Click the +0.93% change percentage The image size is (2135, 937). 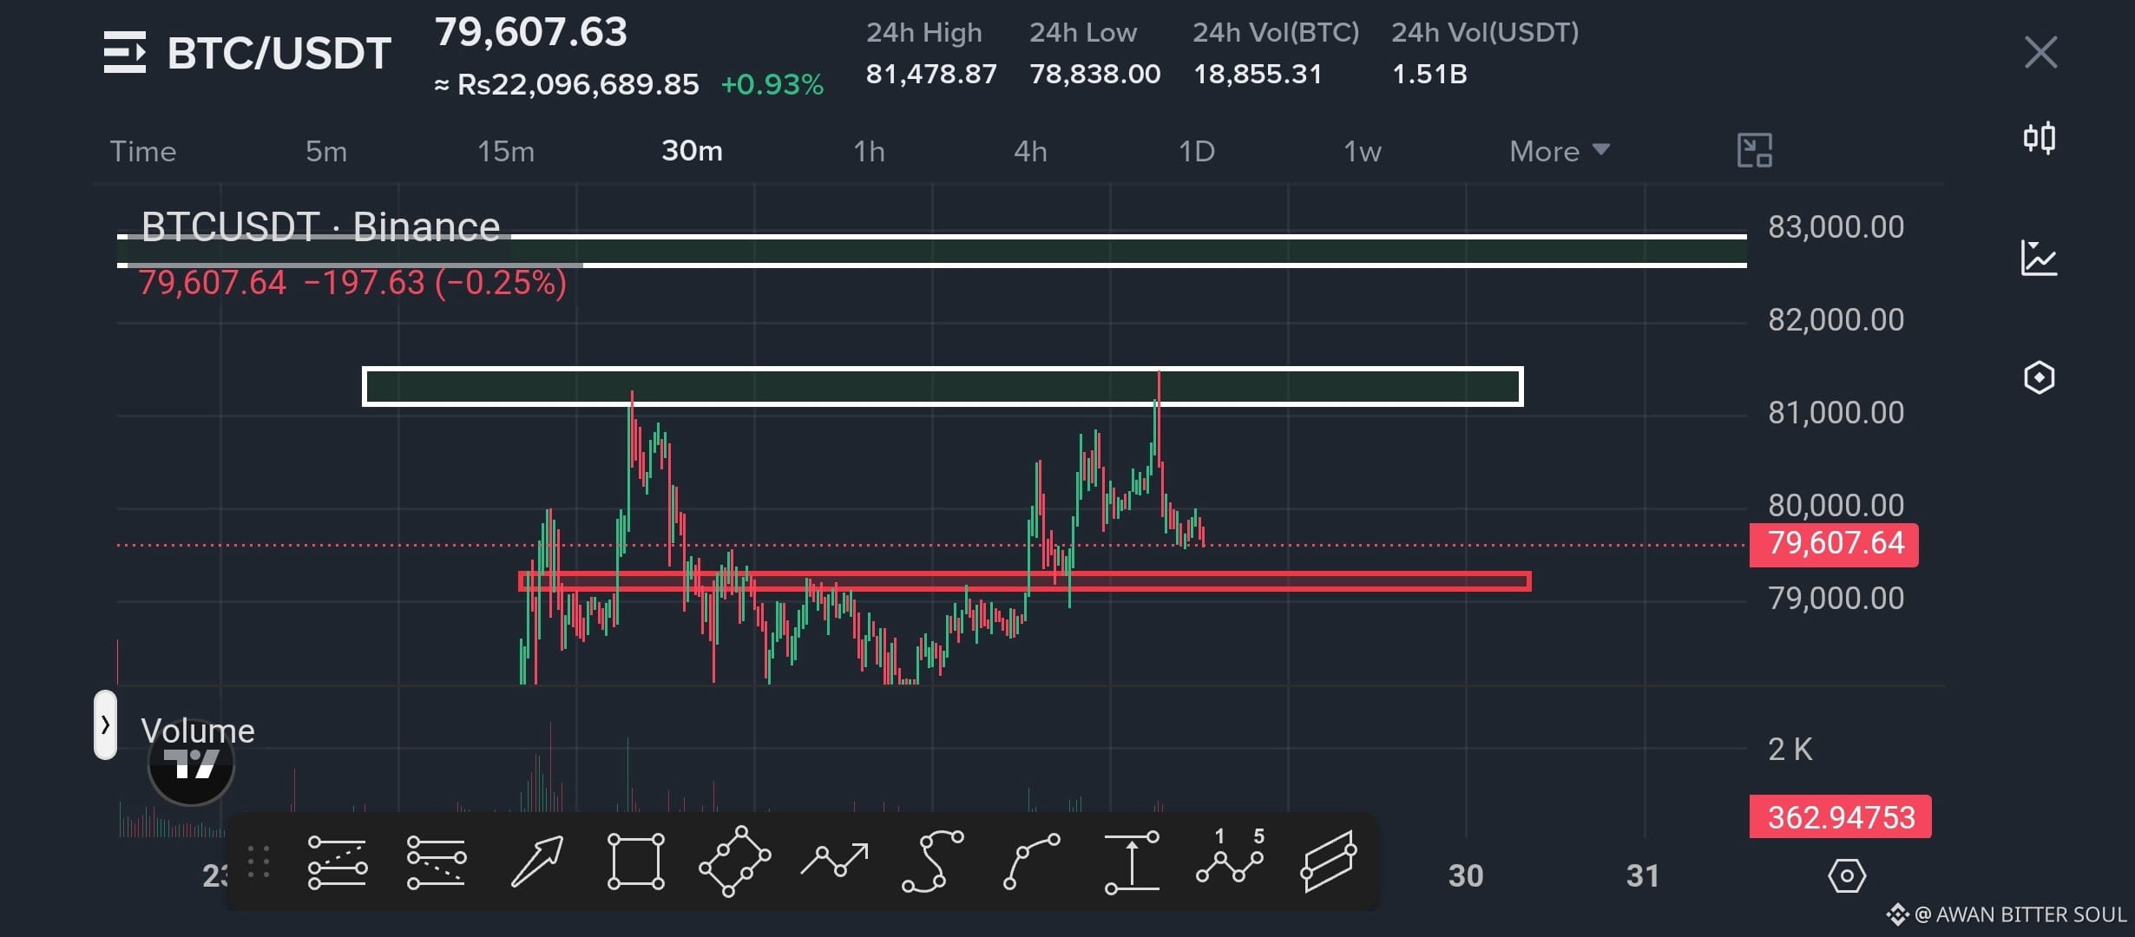(x=772, y=84)
